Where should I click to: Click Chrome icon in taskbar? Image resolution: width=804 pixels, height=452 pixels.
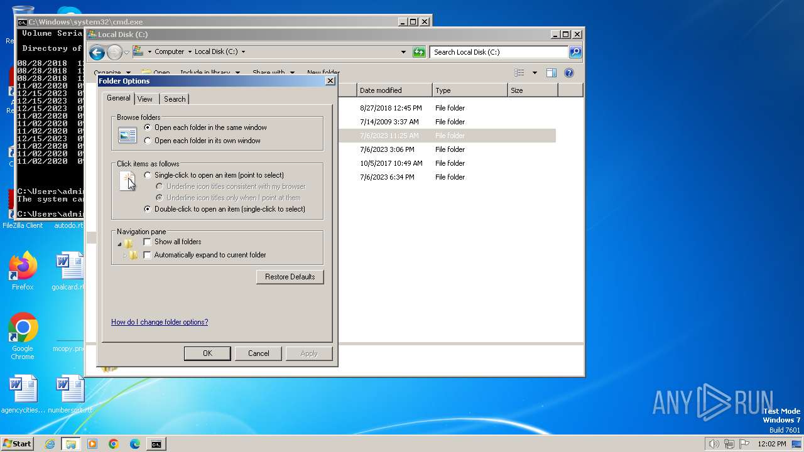tap(114, 444)
